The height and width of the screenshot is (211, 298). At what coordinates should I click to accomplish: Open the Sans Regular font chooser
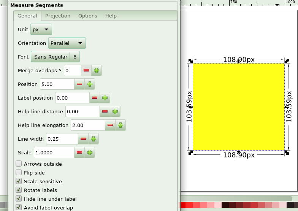tap(55, 57)
